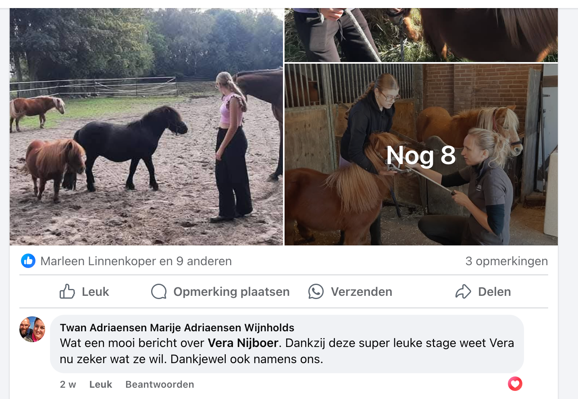Open Marleen Linnenkoper en 9 anderen
Screen dimensions: 578x399
(136, 261)
